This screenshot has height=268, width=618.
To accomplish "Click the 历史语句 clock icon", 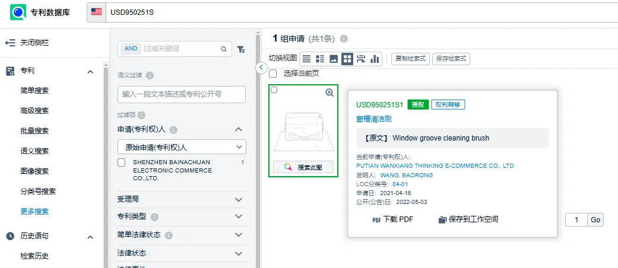I will point(10,236).
